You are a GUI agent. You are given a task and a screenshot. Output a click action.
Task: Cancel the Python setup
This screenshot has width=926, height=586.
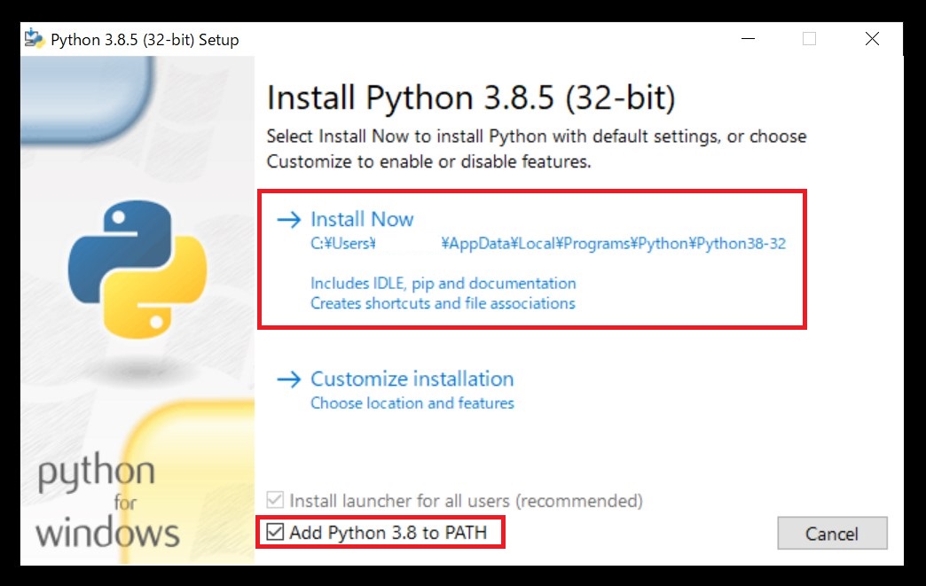click(x=831, y=533)
